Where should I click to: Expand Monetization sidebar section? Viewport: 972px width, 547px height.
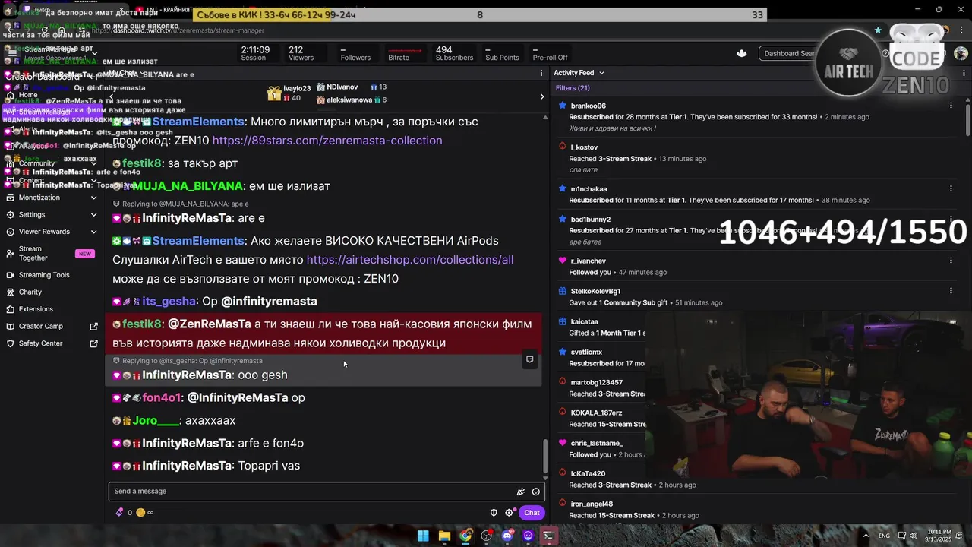coord(94,198)
